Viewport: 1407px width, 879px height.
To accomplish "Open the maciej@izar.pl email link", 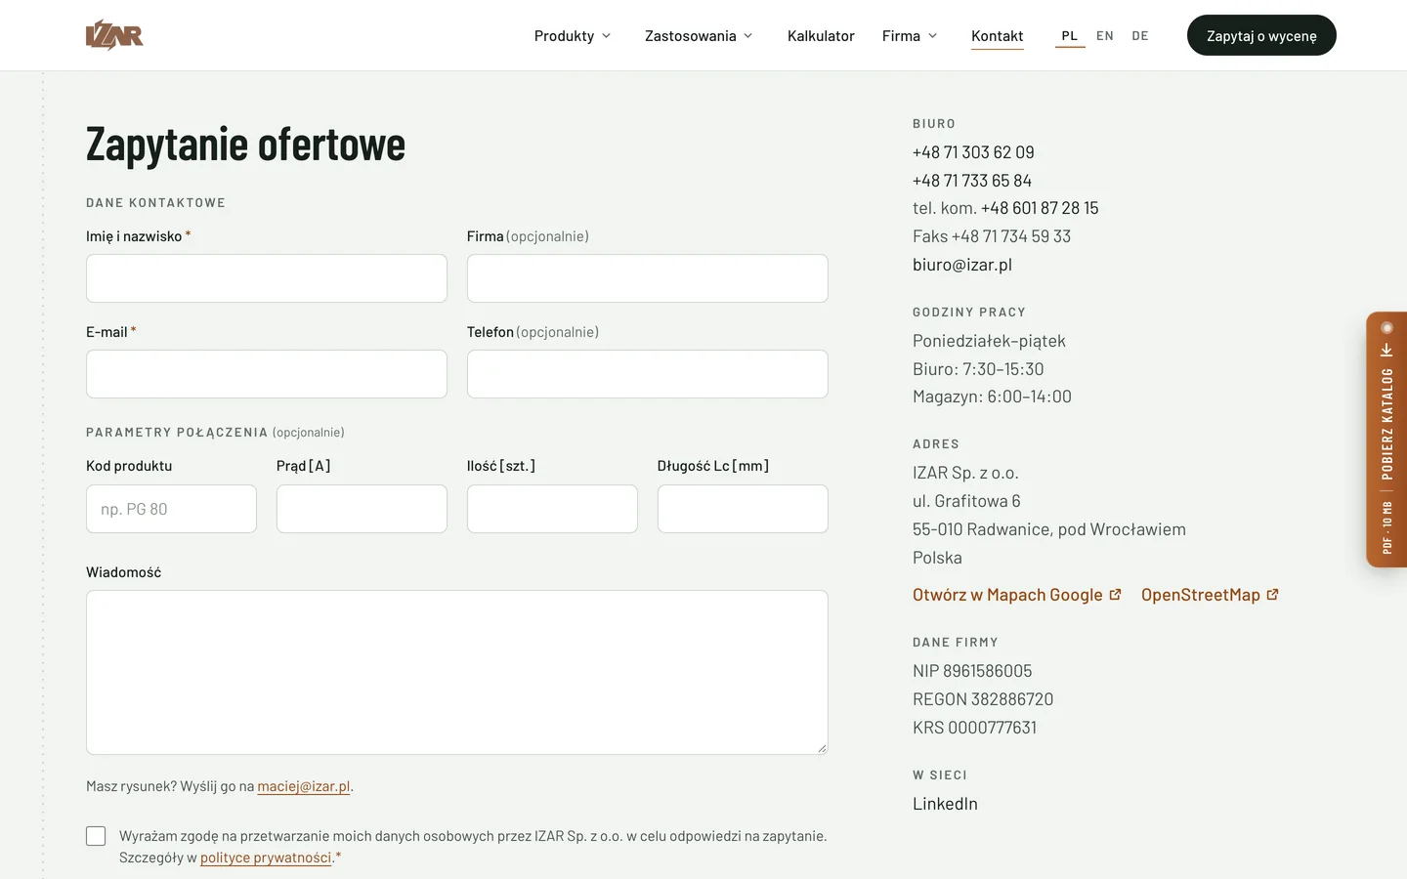I will click(x=304, y=786).
